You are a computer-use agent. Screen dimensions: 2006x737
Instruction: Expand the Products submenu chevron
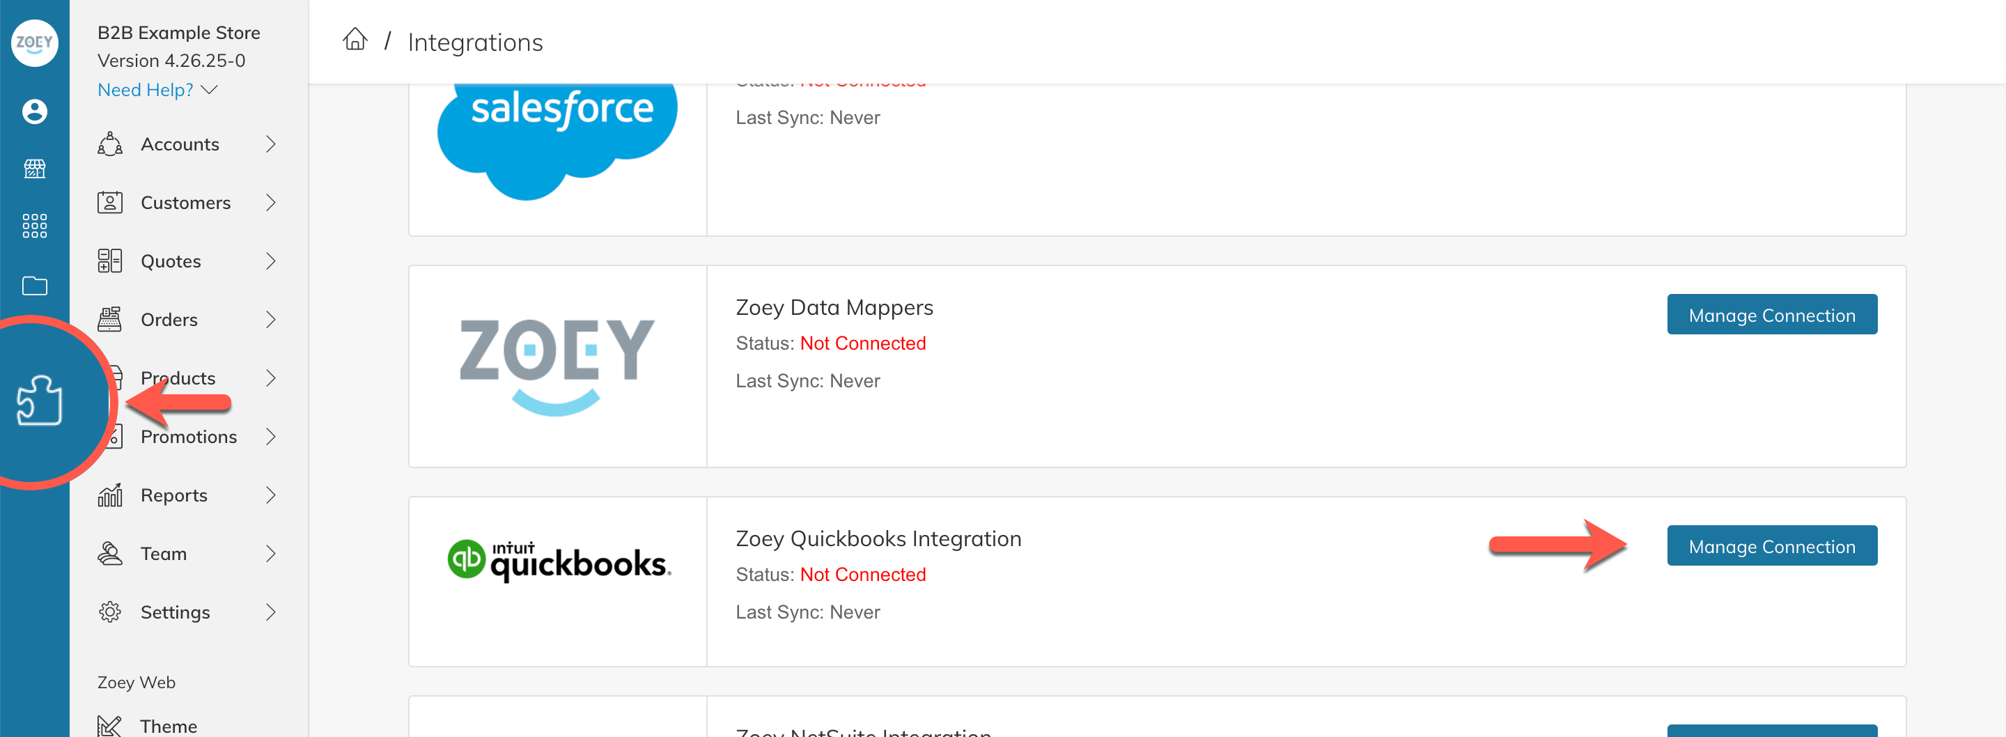point(271,378)
